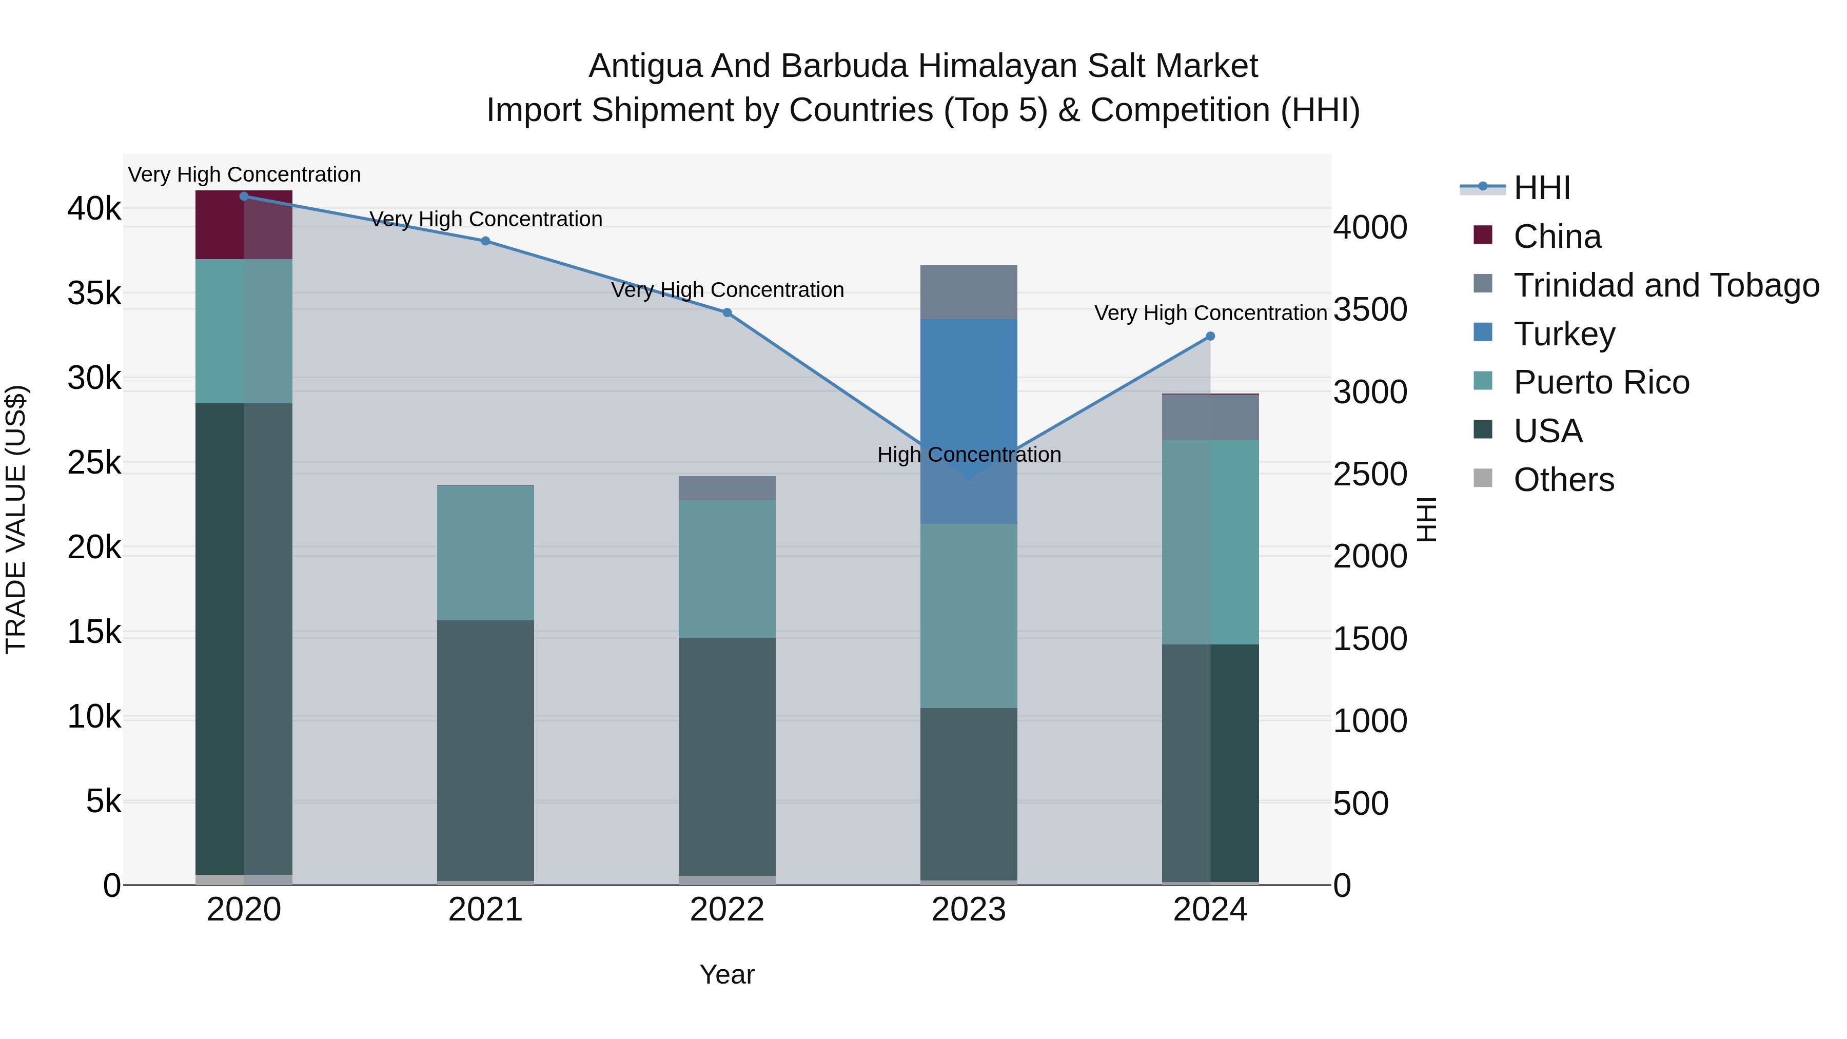Viewport: 1847px width, 1039px height.
Task: Click the chart title 'Antigua And Barbuda Himalayan Salt Market'
Action: click(924, 66)
